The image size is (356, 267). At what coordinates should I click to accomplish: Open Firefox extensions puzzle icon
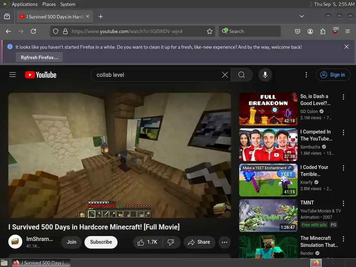(323, 31)
